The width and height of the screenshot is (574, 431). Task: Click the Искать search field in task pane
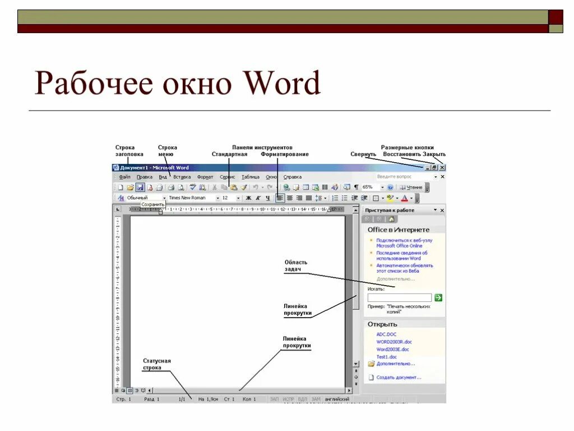pyautogui.click(x=399, y=297)
